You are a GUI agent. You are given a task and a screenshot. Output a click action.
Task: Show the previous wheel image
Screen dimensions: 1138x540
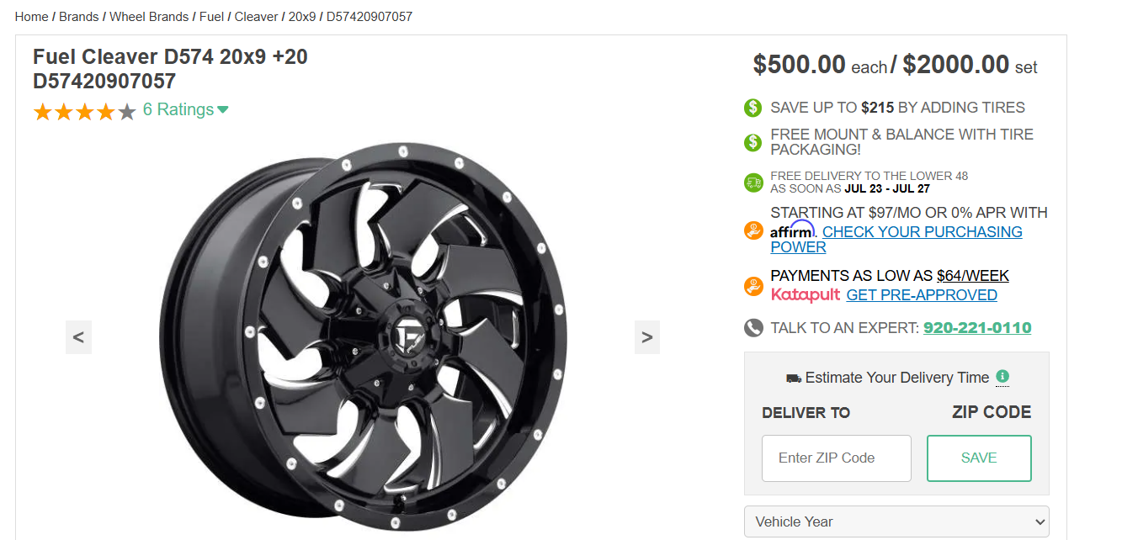(78, 337)
